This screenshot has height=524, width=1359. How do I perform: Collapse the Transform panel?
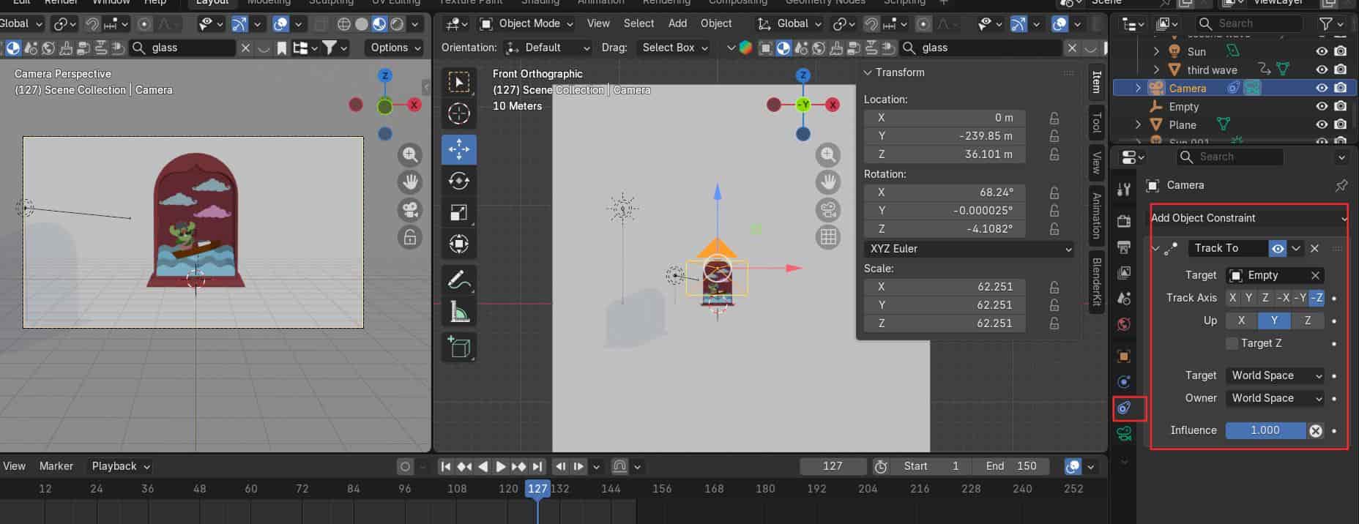click(868, 72)
